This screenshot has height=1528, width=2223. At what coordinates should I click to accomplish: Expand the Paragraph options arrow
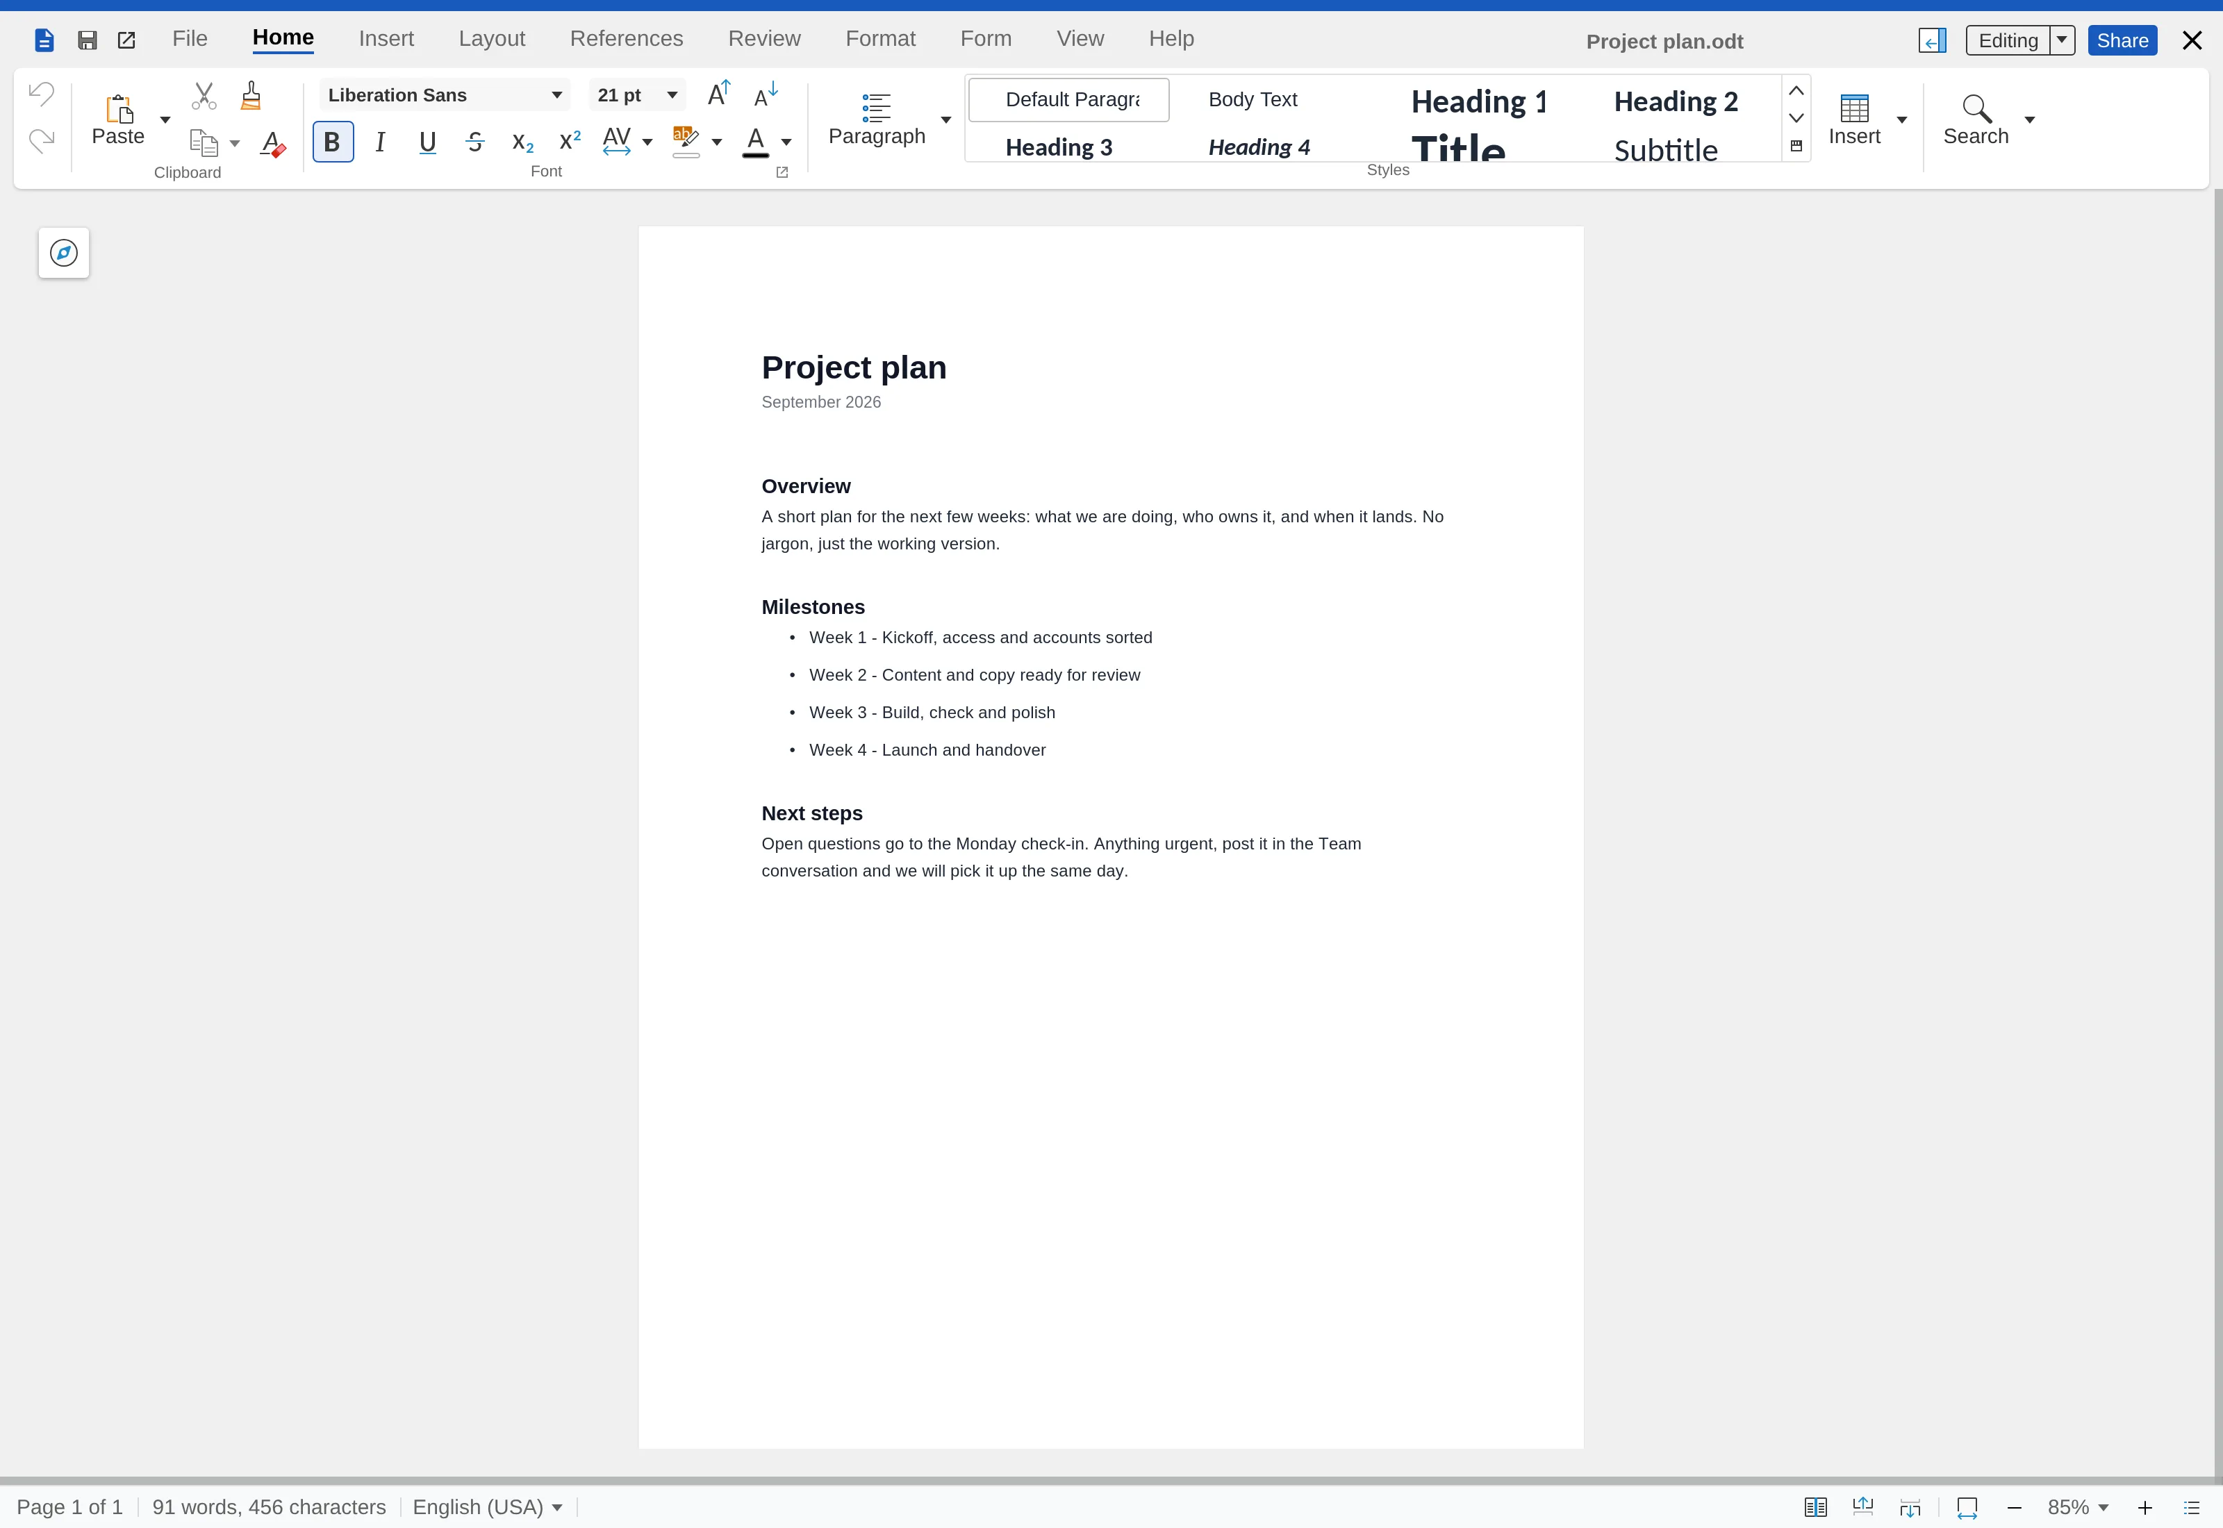946,119
